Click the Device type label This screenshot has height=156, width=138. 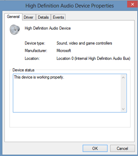(35, 43)
